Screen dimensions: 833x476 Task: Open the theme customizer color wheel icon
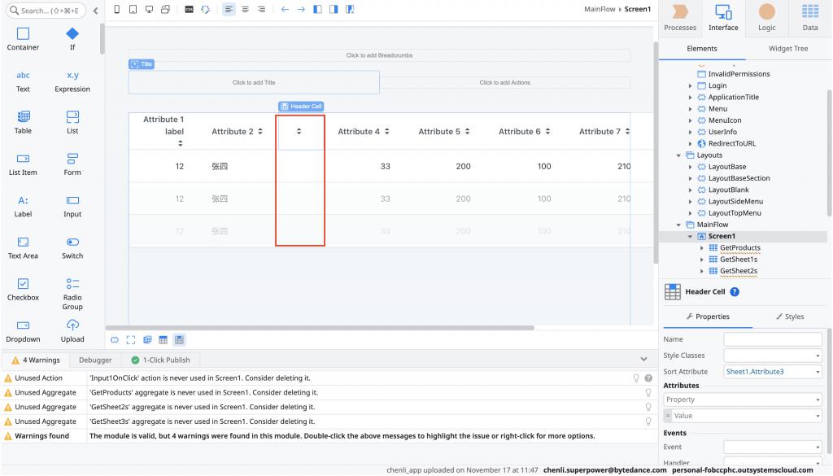click(206, 9)
